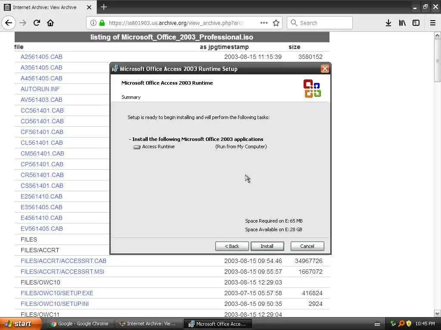
Task: Open the library bookshelf icon
Action: coord(402,23)
